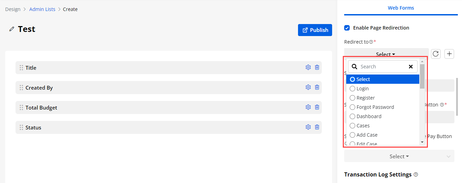Click the refresh icon beside Redirect to
Viewport: 462px width, 183px height.
(436, 54)
